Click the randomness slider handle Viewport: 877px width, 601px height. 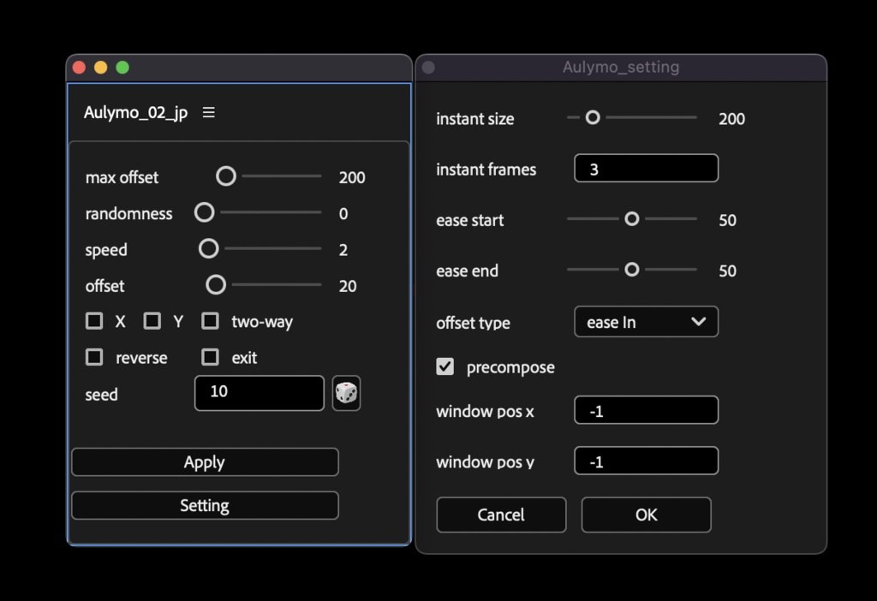[204, 212]
